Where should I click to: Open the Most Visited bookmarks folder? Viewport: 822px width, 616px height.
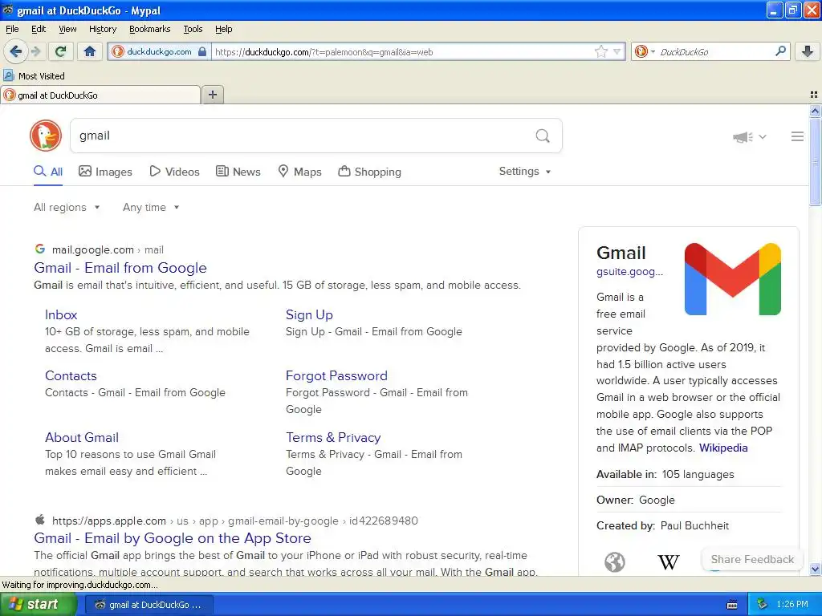(34, 76)
